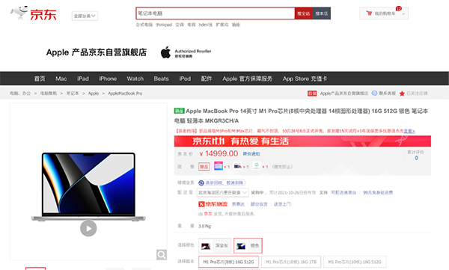Viewport: 449px width, 270px height.
Task: Open the iPad nav tab
Action: [83, 79]
